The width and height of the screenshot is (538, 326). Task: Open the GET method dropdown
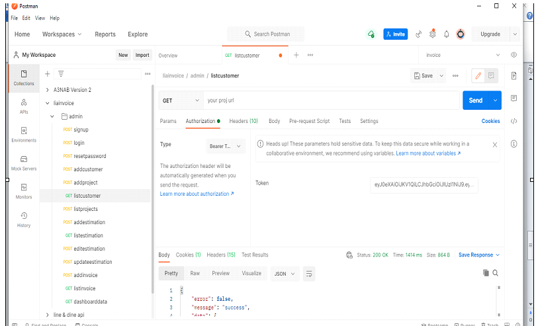(x=181, y=101)
